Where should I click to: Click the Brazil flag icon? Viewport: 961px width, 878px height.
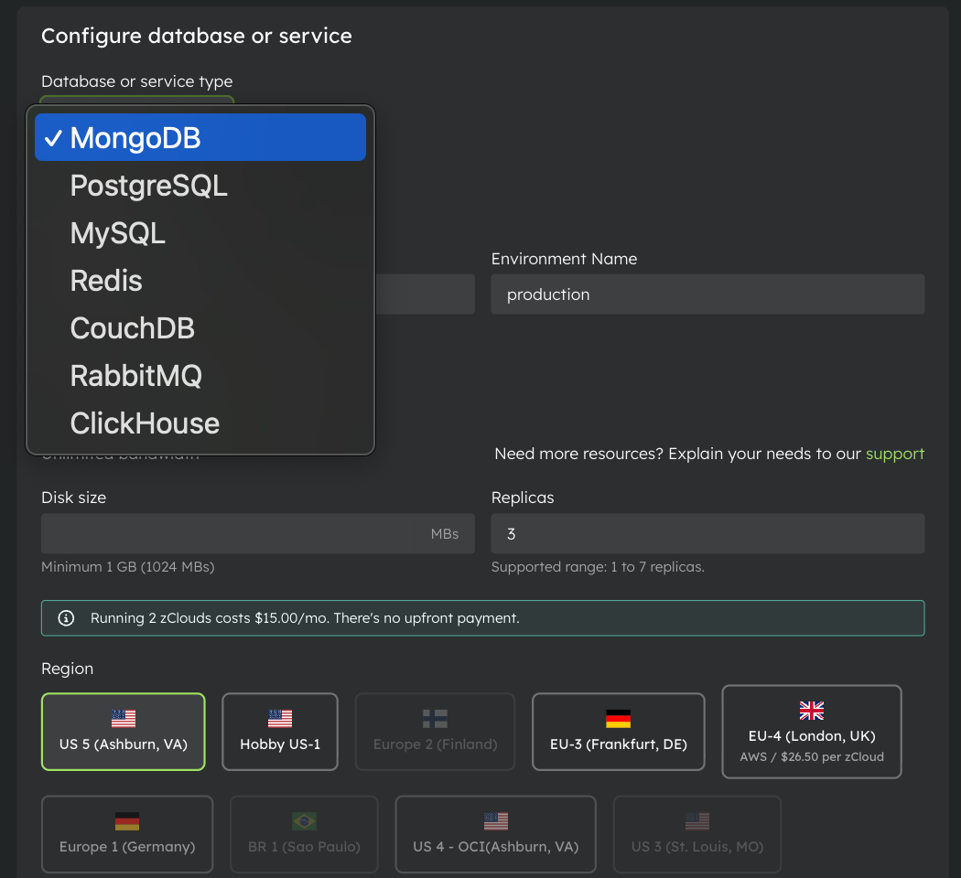pyautogui.click(x=304, y=821)
